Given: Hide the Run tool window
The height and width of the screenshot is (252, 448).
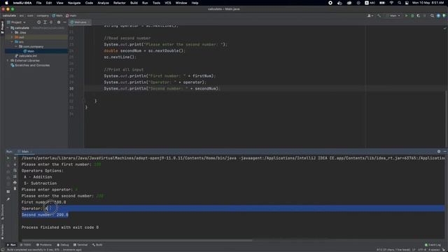Looking at the screenshot, I should point(444,151).
